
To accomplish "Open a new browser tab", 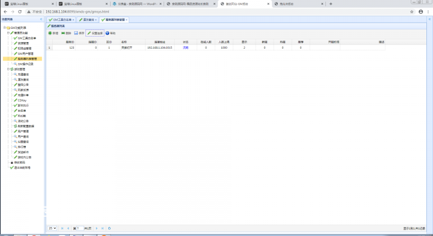I will tap(331, 4).
